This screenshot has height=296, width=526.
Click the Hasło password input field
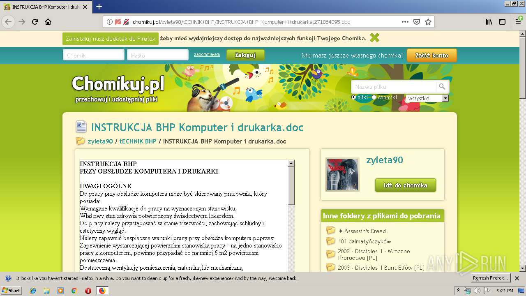point(158,55)
